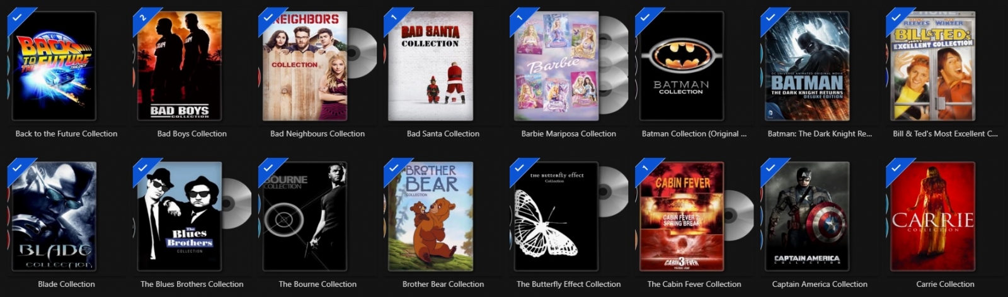Click the Bad Boys Collection poster
The height and width of the screenshot is (297, 1008).
point(180,65)
